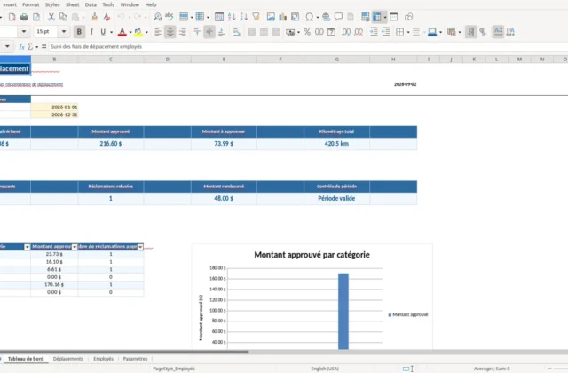
Task: Select the Clone Formatting paintbrush
Action: click(x=94, y=17)
